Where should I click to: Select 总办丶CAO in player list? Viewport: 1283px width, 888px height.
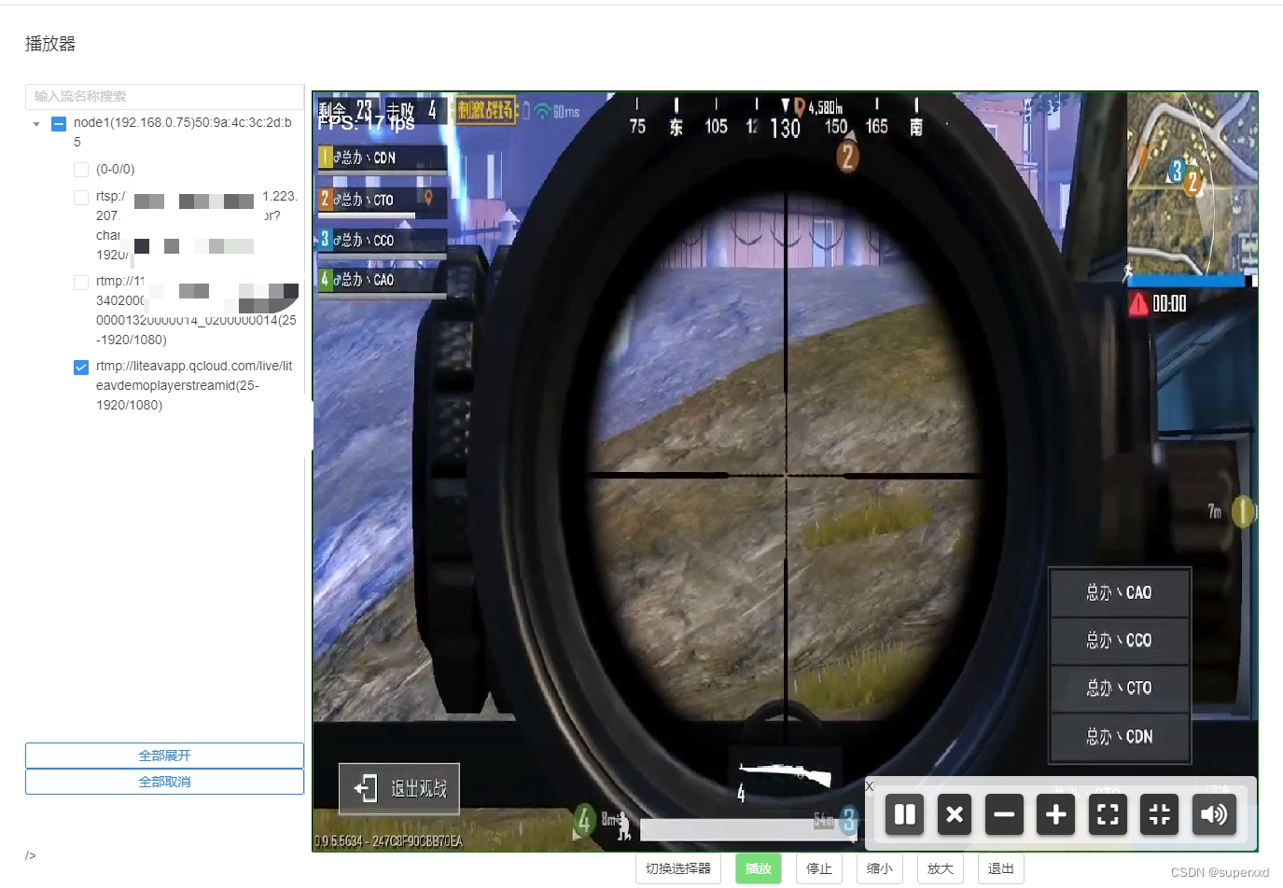pyautogui.click(x=1119, y=592)
